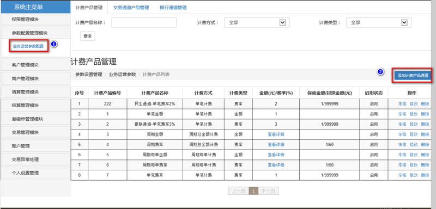Click 冻结 in the 周期金额 row
The width and height of the screenshot is (436, 209).
click(x=402, y=134)
